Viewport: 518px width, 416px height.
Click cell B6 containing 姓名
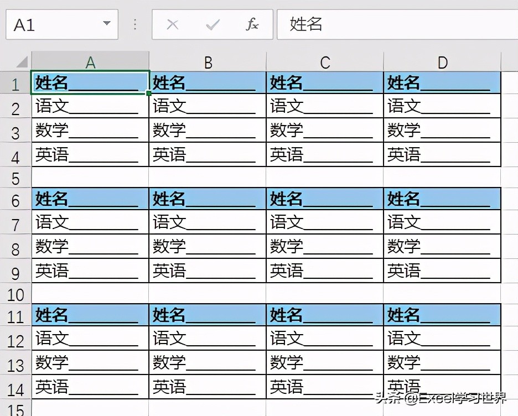tap(208, 199)
